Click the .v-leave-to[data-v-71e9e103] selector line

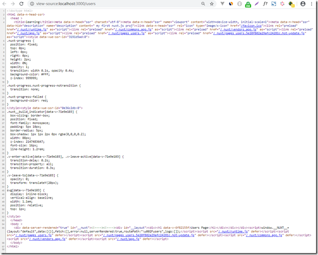click(33, 175)
